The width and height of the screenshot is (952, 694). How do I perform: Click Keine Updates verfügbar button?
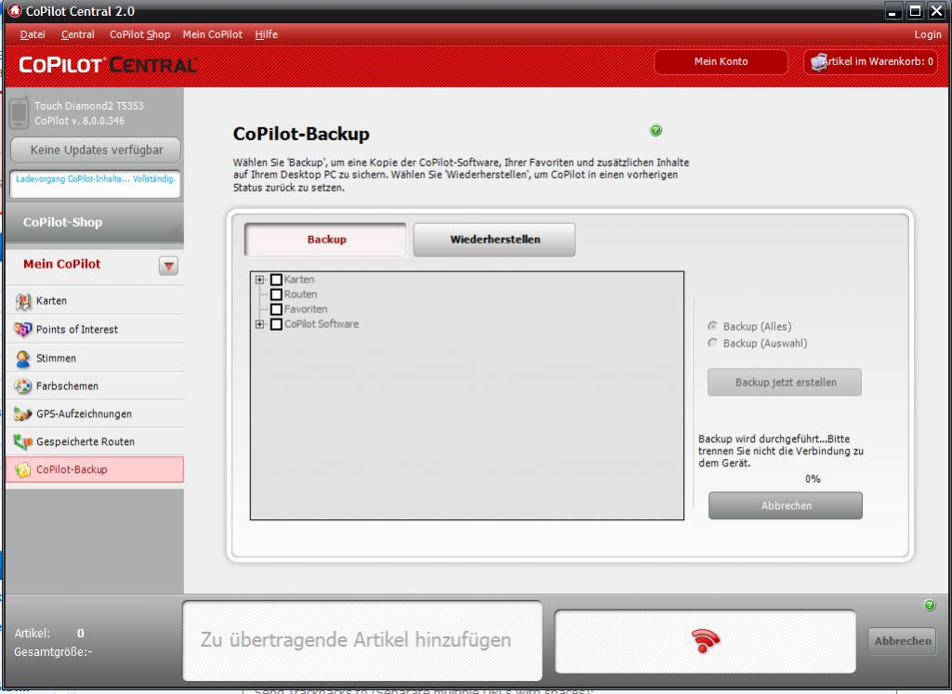pyautogui.click(x=96, y=150)
